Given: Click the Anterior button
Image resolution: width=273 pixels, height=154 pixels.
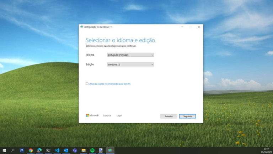Looking at the screenshot, I should tap(168, 116).
